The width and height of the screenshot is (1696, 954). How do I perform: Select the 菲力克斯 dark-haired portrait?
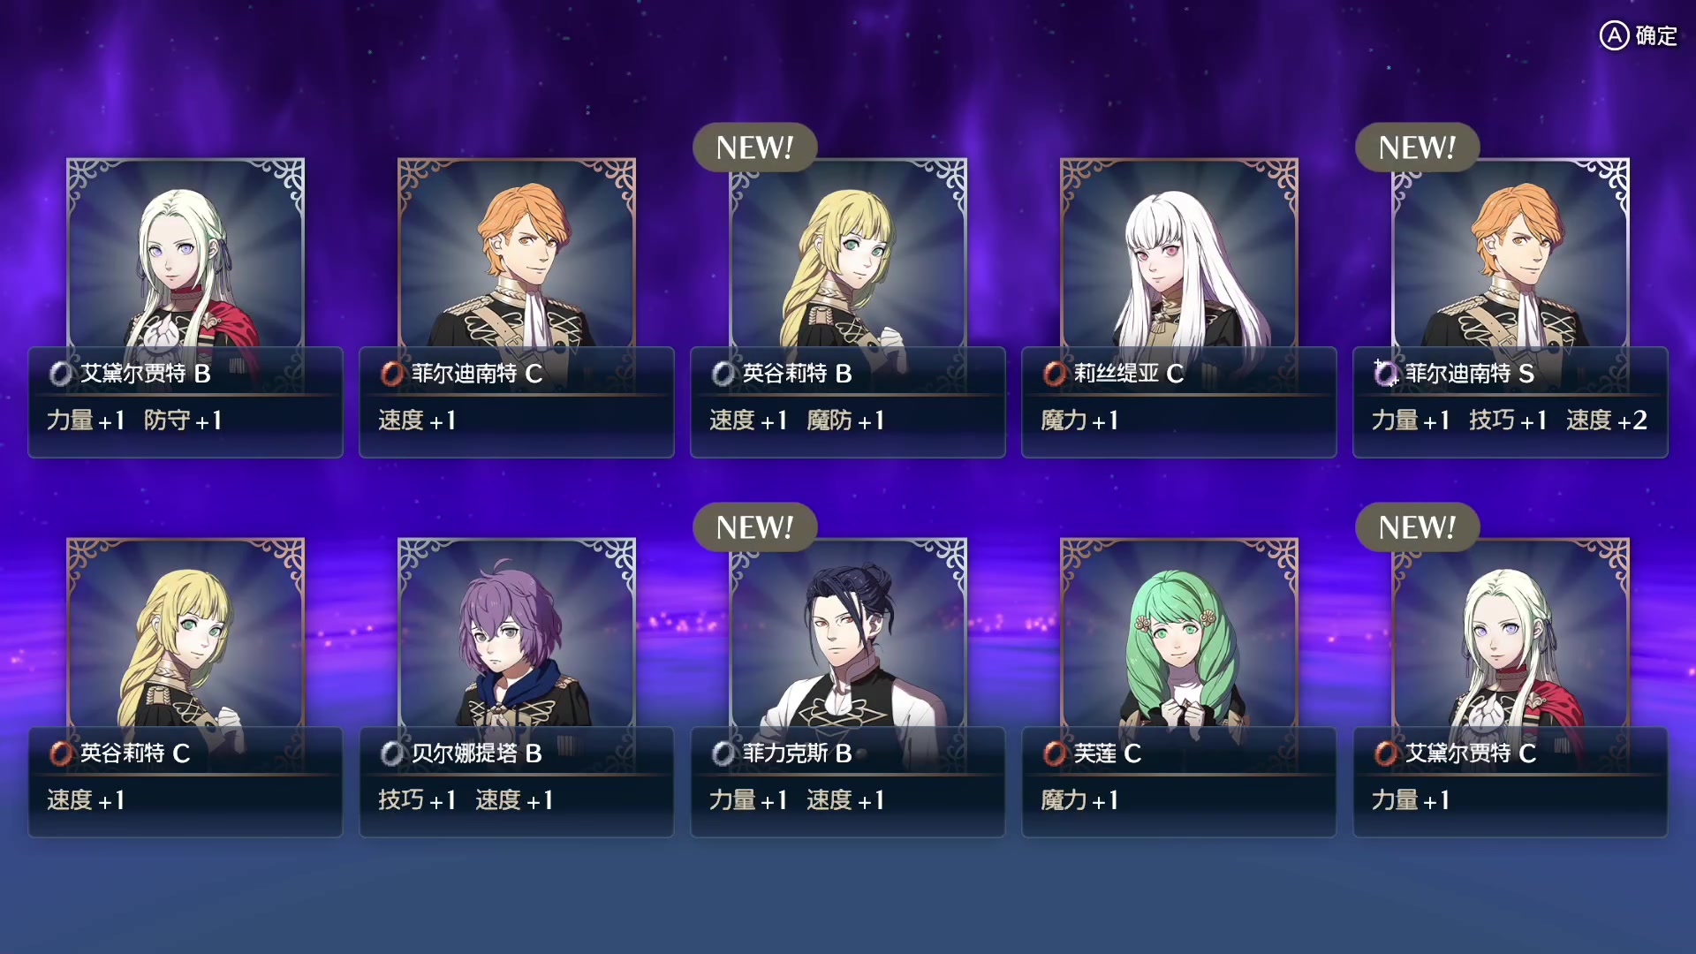[848, 633]
